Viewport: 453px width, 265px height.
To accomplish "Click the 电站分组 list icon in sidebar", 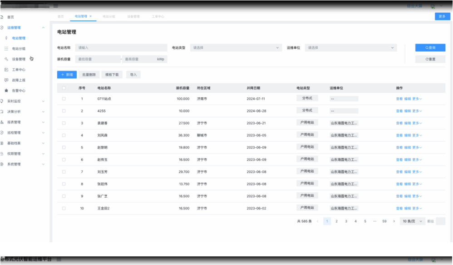I will 6,49.
